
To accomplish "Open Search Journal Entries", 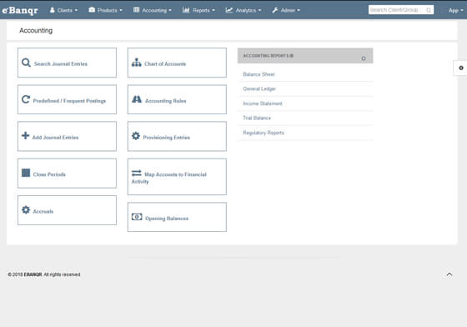I will pos(67,63).
